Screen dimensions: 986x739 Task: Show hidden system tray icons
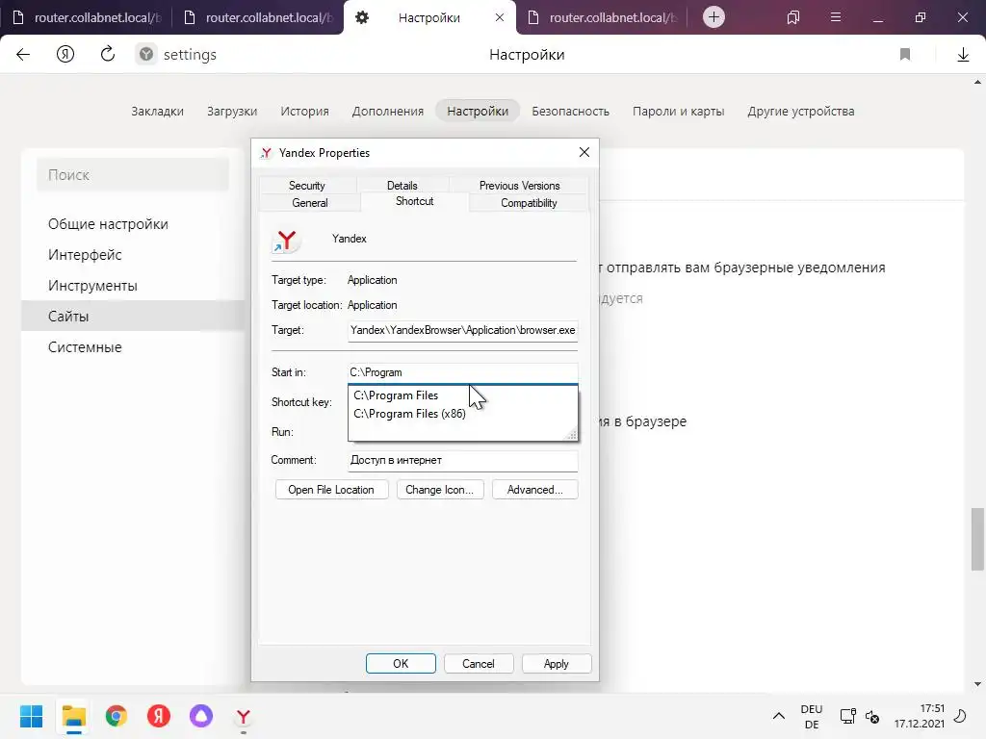[778, 716]
